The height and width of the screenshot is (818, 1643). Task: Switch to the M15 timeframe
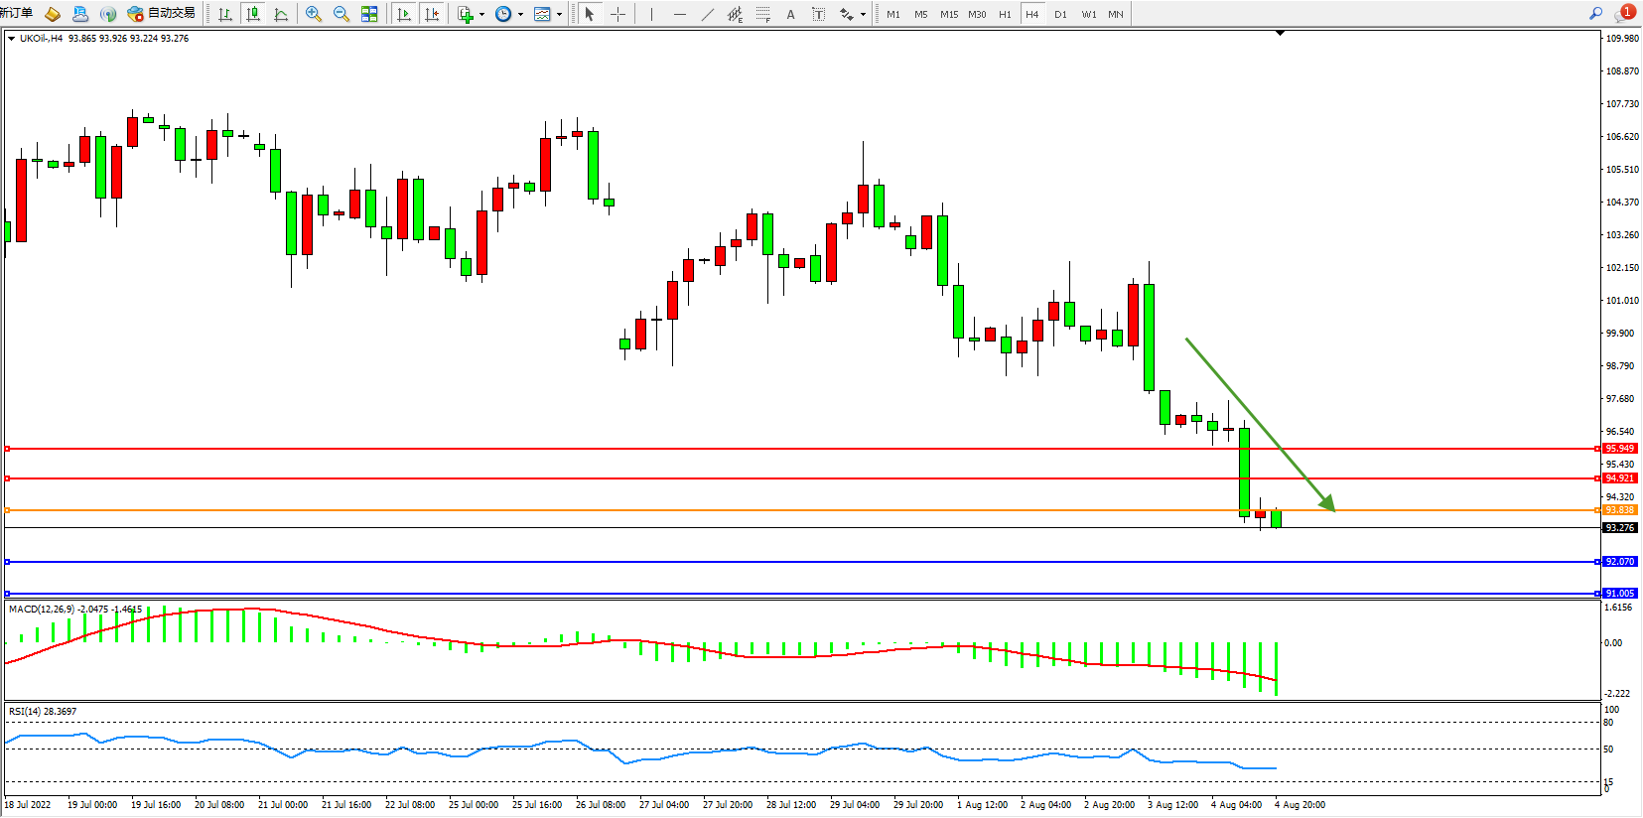click(x=949, y=14)
